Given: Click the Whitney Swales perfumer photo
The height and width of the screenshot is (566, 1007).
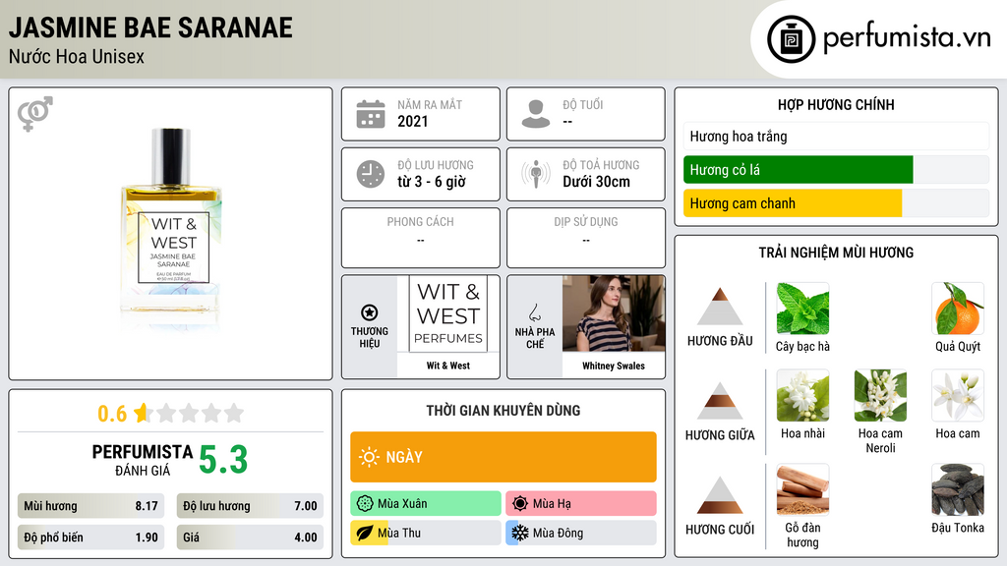Looking at the screenshot, I should 614,313.
